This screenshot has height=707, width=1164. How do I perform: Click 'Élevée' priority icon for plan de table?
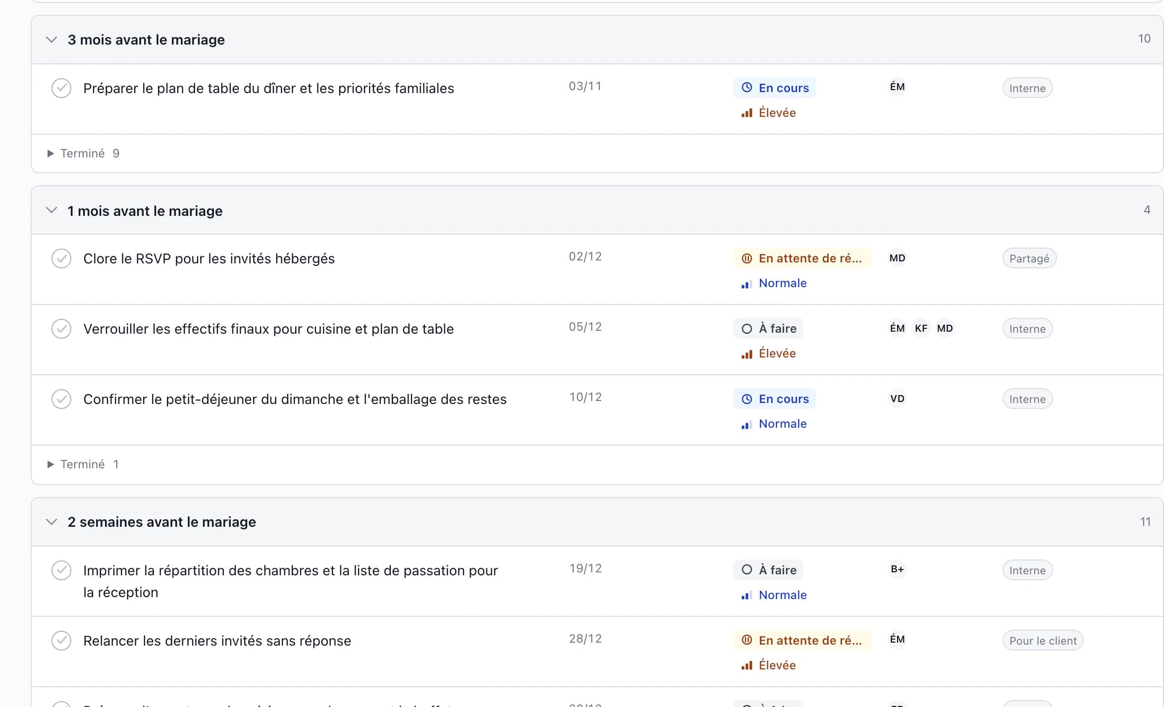(746, 113)
